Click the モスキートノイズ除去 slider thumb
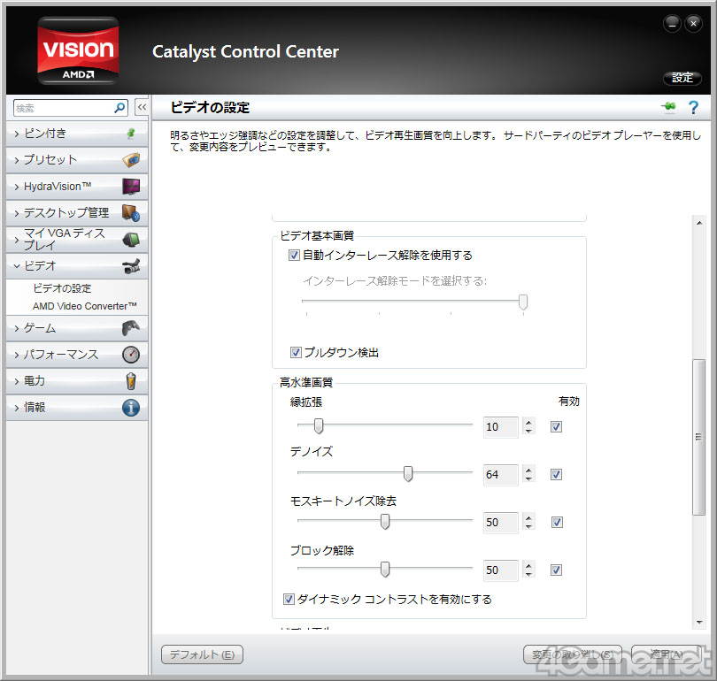This screenshot has height=681, width=717. click(385, 521)
